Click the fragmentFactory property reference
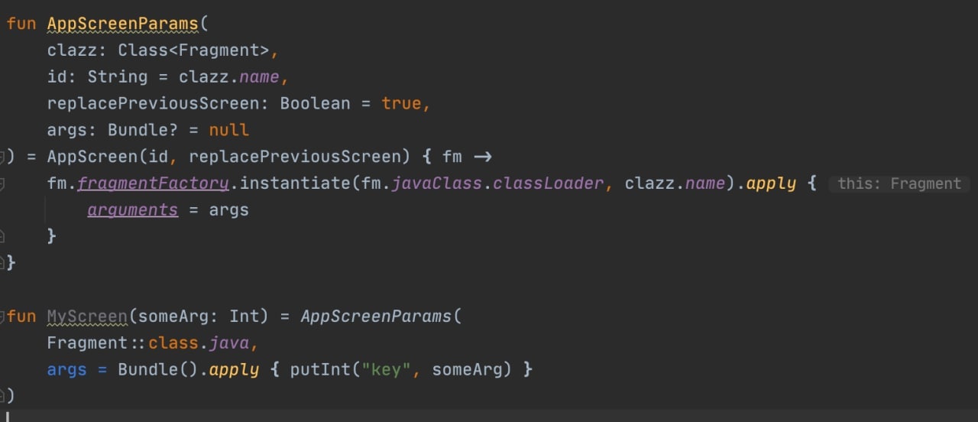The height and width of the screenshot is (422, 978). (153, 183)
